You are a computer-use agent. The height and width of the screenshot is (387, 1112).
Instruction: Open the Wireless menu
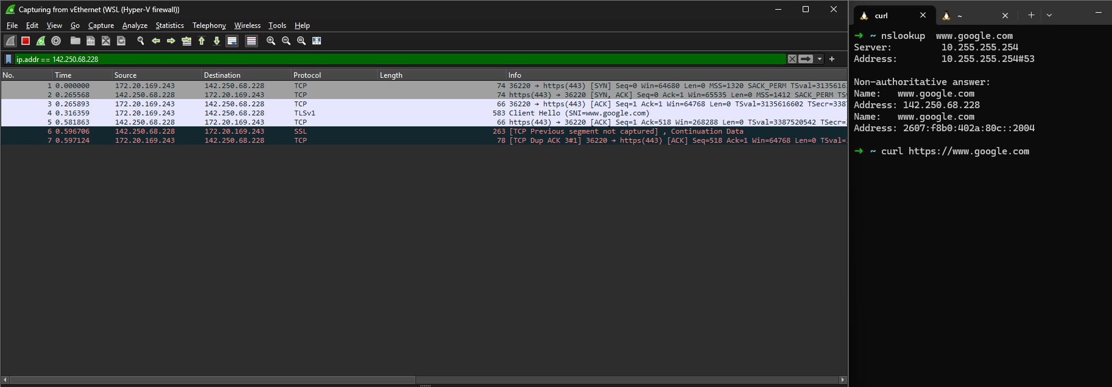pyautogui.click(x=247, y=26)
